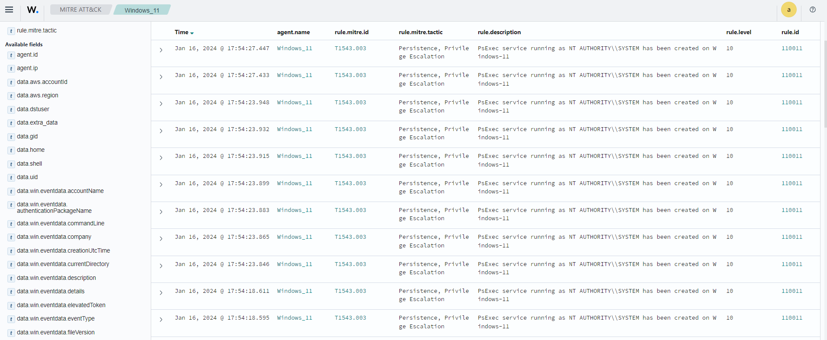Expand the 17:54:23.899 event row
The height and width of the screenshot is (340, 827).
[x=161, y=185]
